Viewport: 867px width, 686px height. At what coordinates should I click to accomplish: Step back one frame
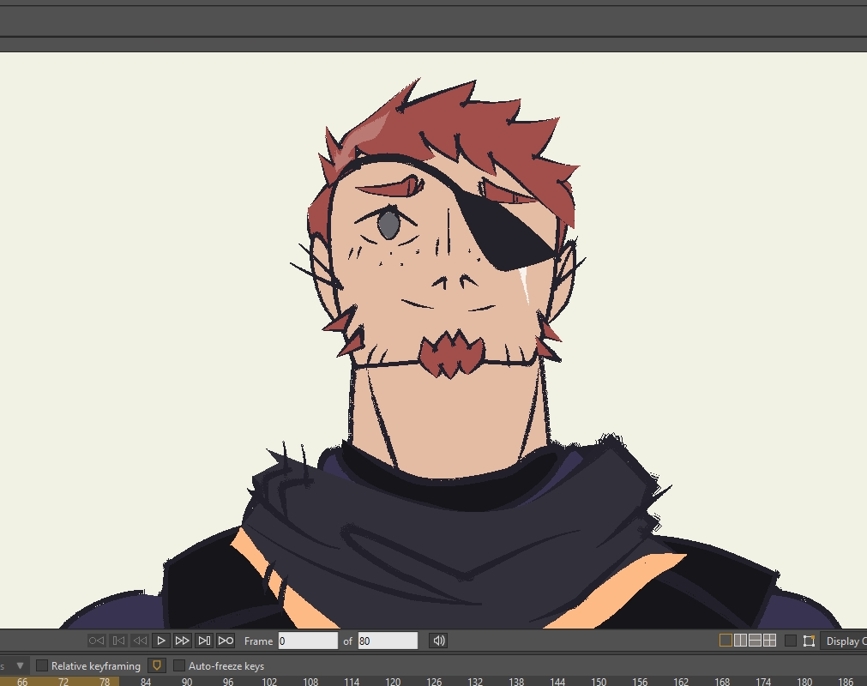[139, 641]
